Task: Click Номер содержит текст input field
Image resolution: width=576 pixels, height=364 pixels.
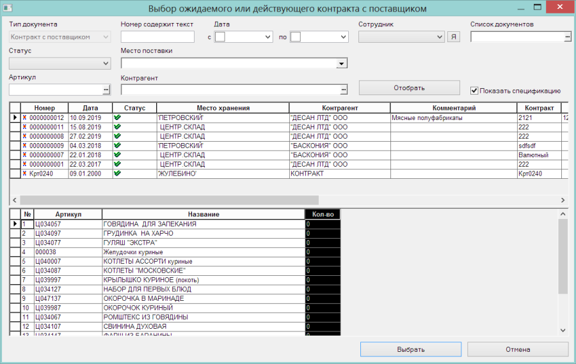Action: (x=157, y=36)
